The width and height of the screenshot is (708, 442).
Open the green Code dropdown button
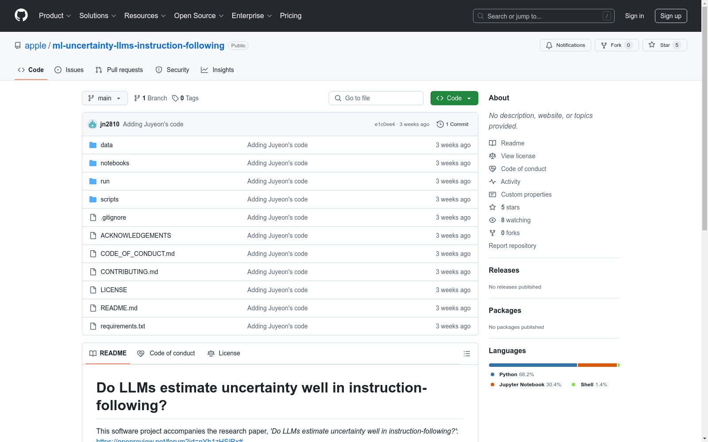click(454, 98)
